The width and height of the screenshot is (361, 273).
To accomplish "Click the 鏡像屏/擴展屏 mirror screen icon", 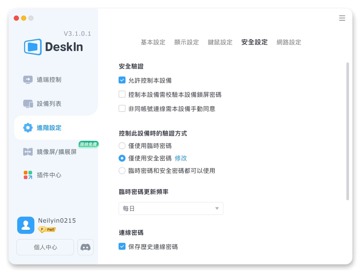I will (x=28, y=152).
